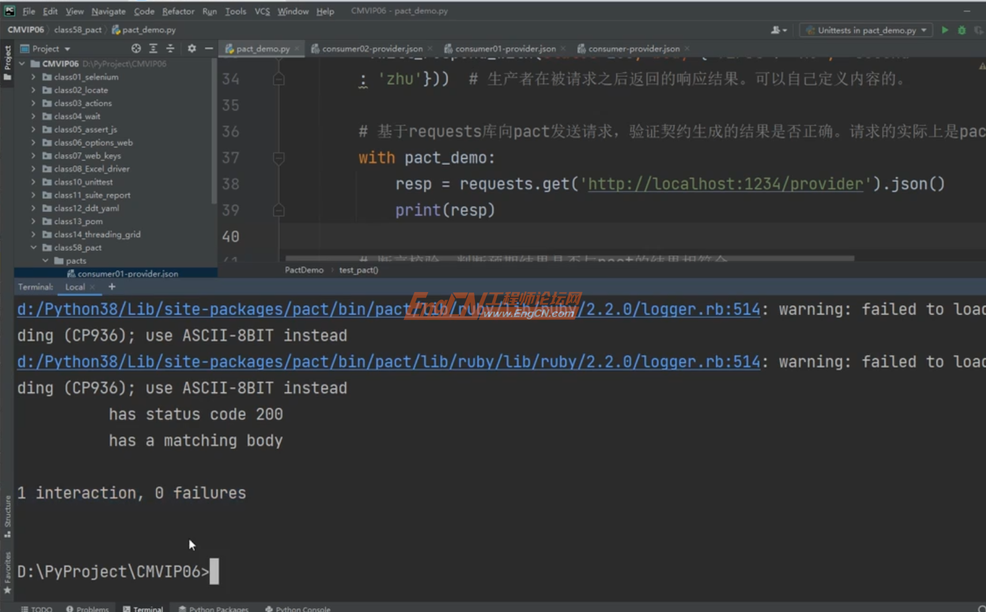The image size is (986, 612).
Task: Select file from source using the locate icon
Action: pyautogui.click(x=135, y=48)
